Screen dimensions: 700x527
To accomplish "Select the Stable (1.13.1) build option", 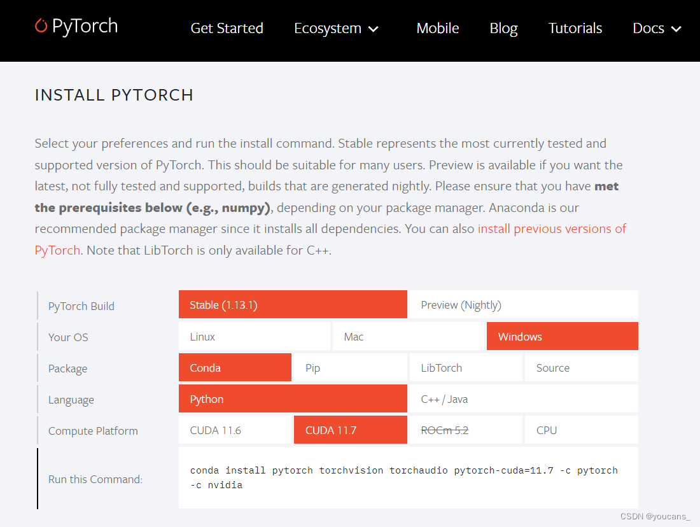I will [x=293, y=305].
